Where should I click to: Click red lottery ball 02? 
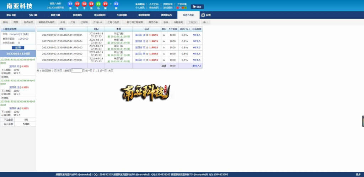click(x=77, y=4)
